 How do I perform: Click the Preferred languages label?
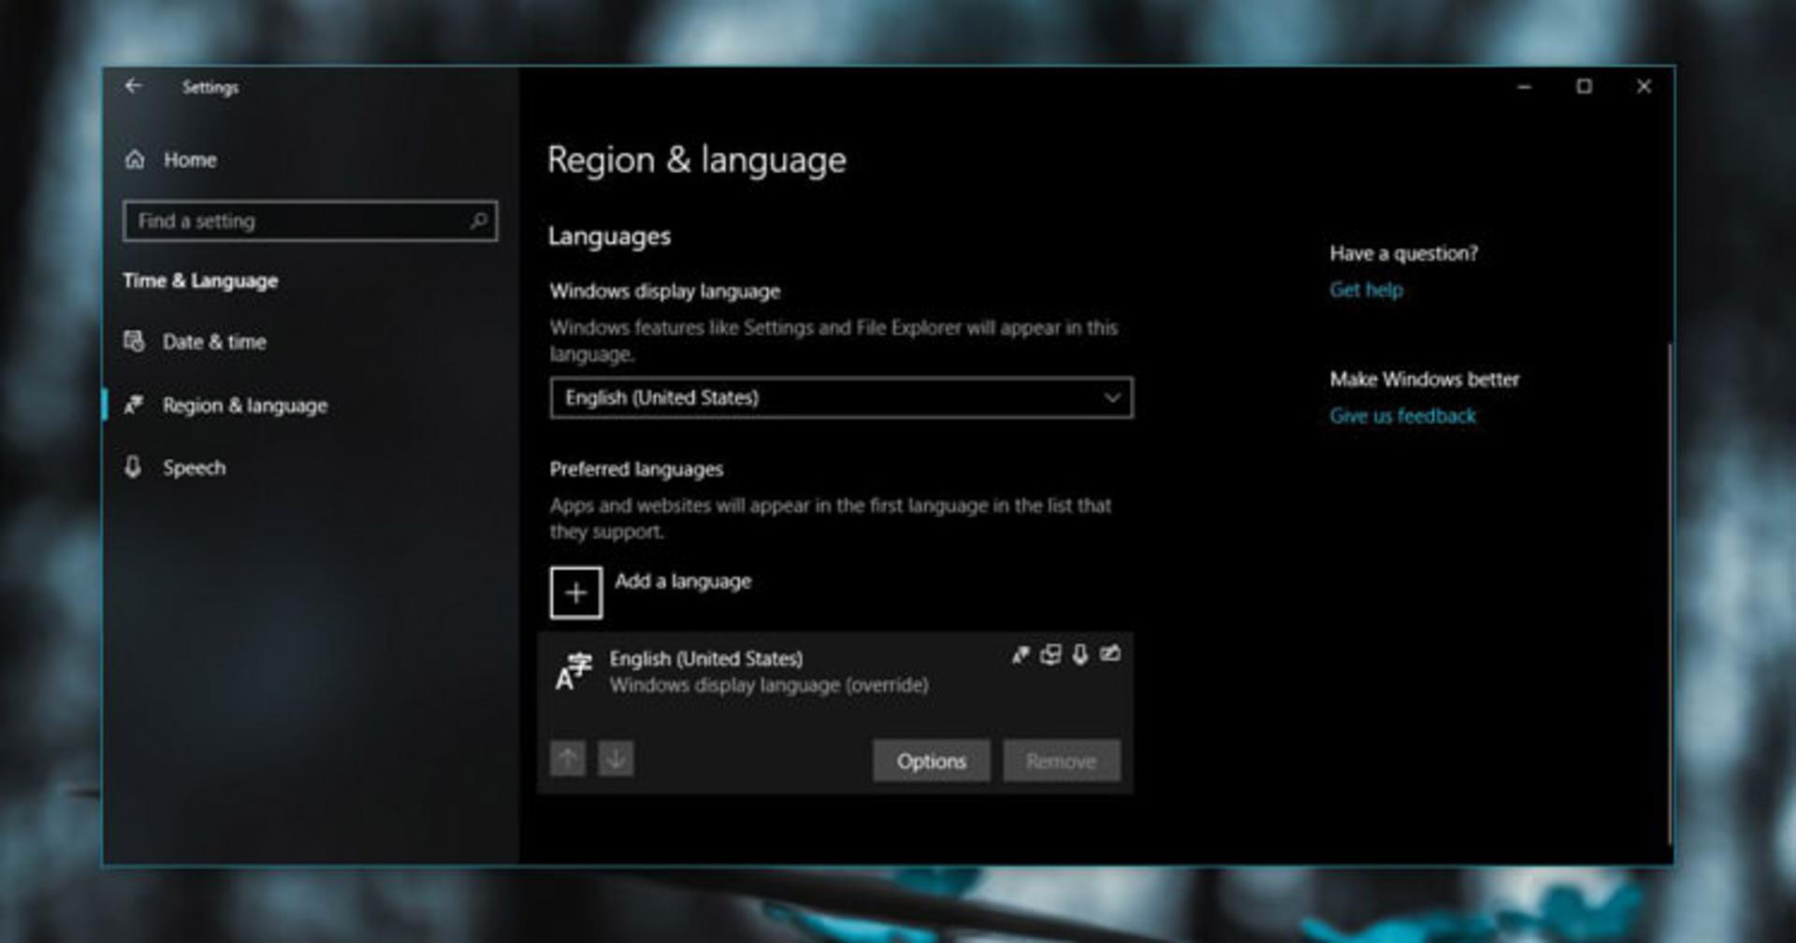(636, 469)
